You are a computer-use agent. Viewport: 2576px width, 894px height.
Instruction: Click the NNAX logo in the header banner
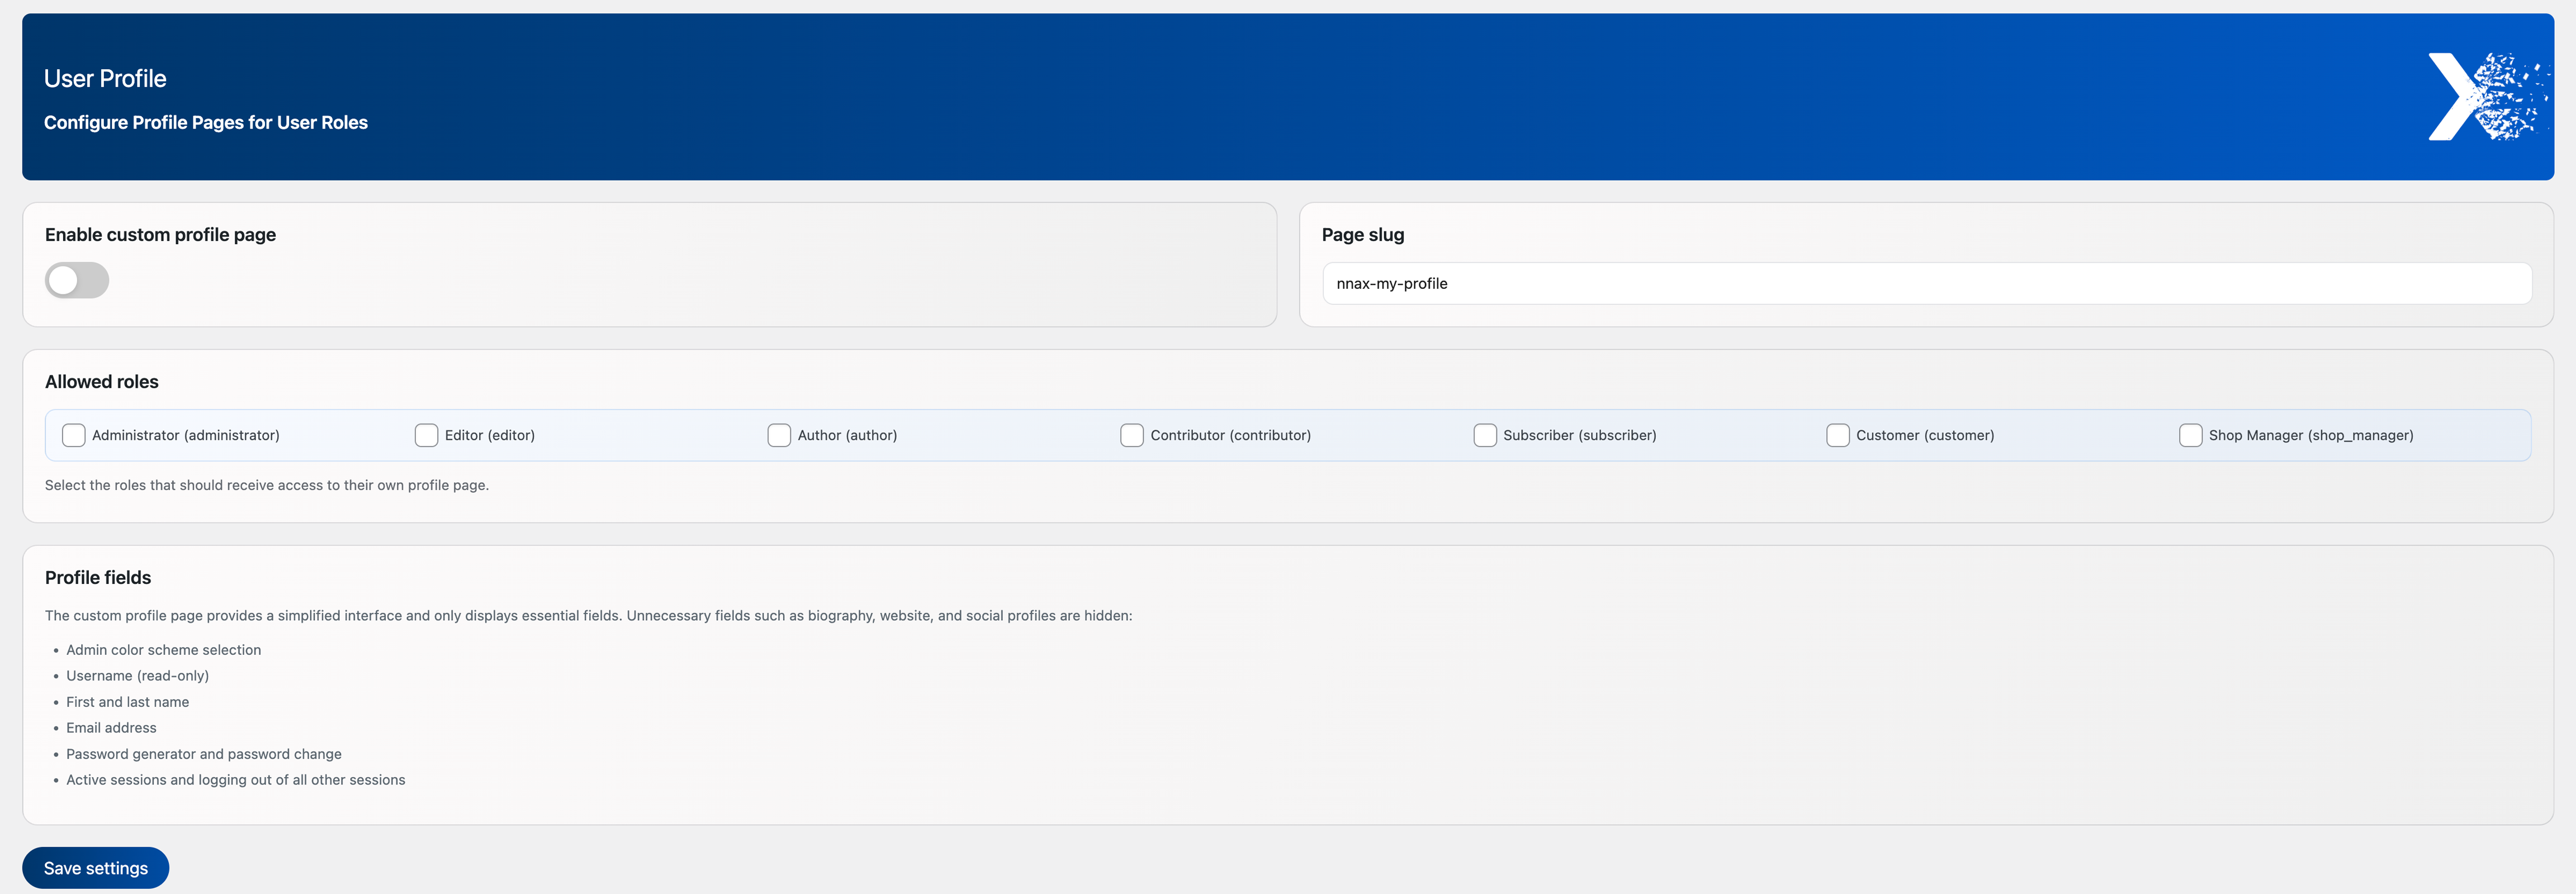pos(2488,97)
